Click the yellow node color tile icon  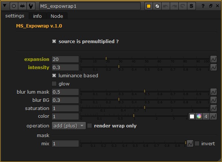click(x=148, y=6)
